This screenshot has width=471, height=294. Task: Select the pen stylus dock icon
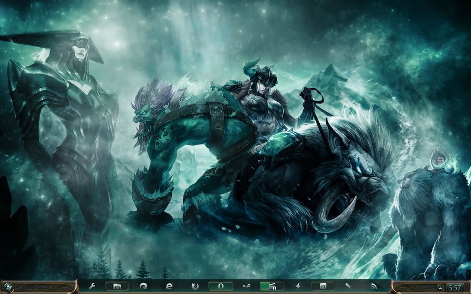coord(348,286)
